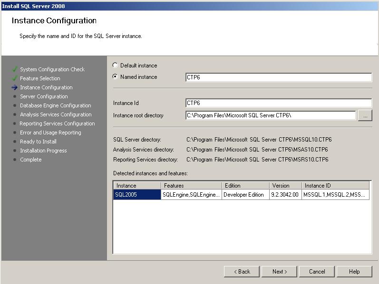Click the Instance ID column header
This screenshot has width=379, height=284.
(336, 186)
